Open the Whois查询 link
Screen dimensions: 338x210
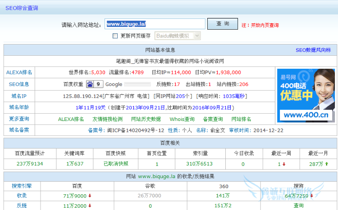pos(182,119)
